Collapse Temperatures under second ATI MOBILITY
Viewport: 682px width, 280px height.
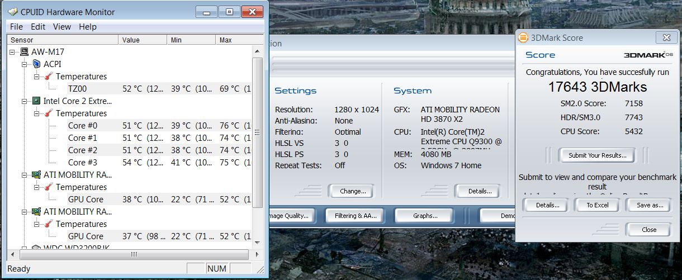[37, 224]
